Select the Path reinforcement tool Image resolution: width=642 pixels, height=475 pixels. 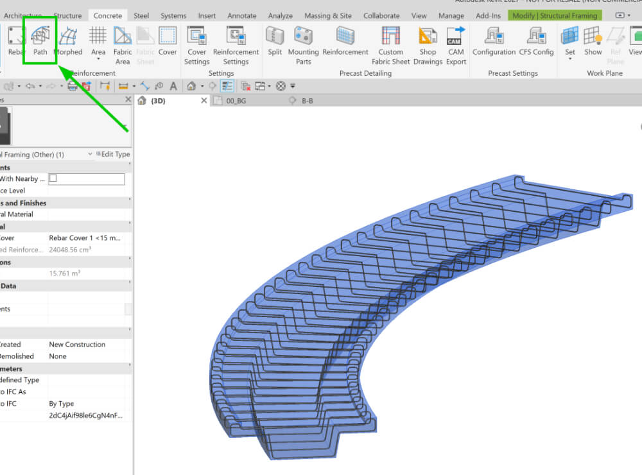tap(40, 40)
